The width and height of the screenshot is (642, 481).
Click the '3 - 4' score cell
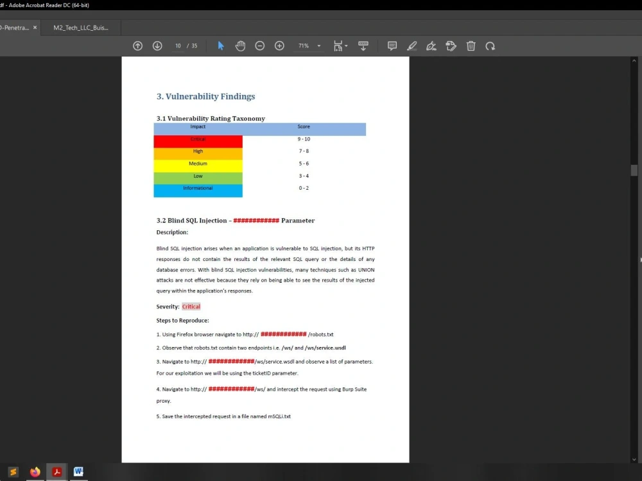pos(304,176)
